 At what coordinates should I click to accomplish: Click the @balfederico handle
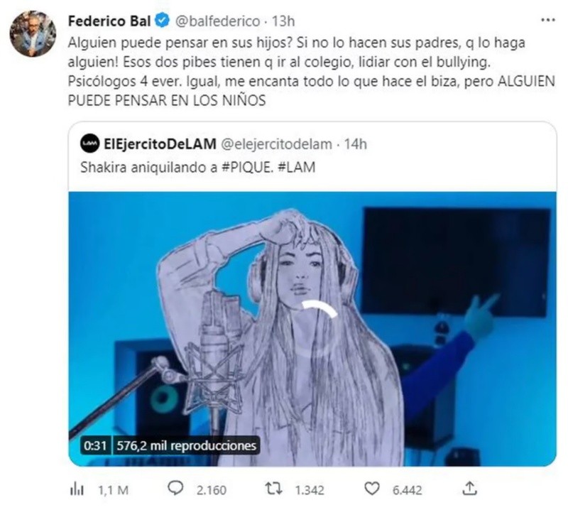(x=217, y=21)
